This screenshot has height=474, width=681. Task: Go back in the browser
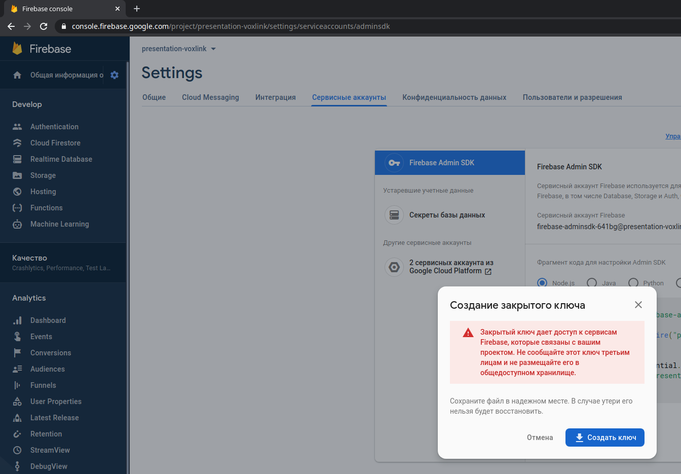[x=11, y=26]
